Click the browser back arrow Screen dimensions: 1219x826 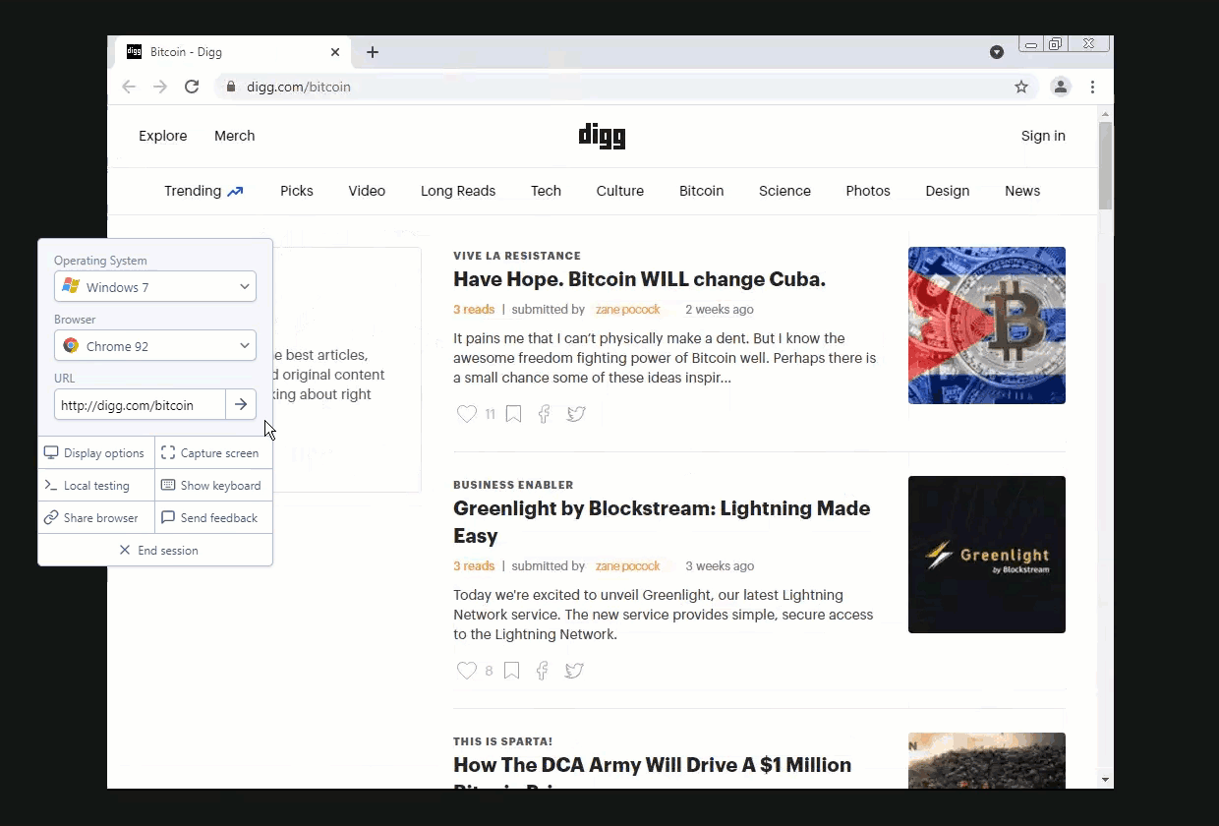pos(129,87)
